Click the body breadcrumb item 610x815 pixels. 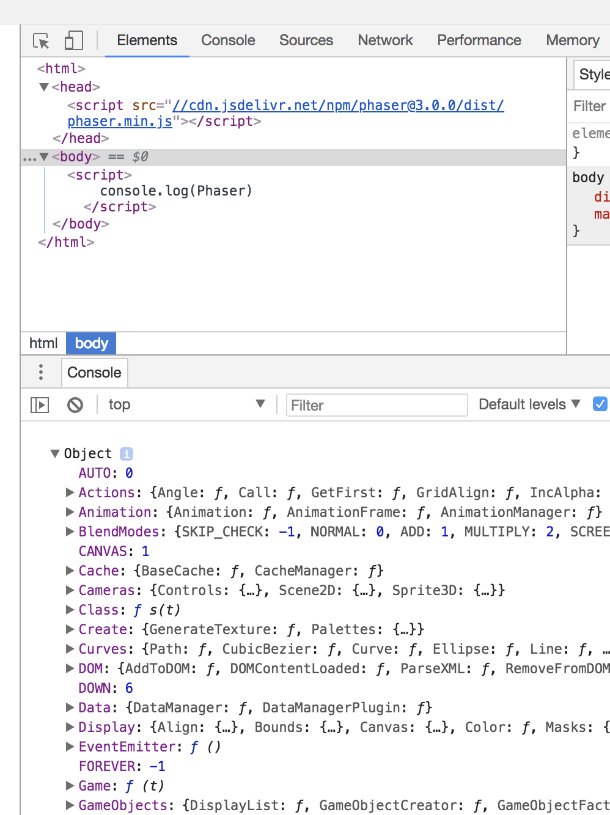coord(91,343)
